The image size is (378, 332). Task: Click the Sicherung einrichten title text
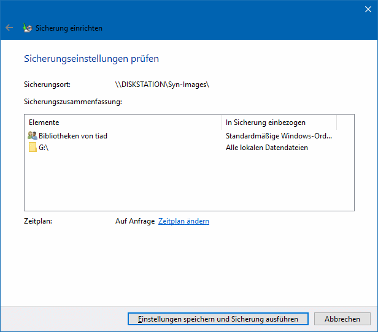click(69, 28)
